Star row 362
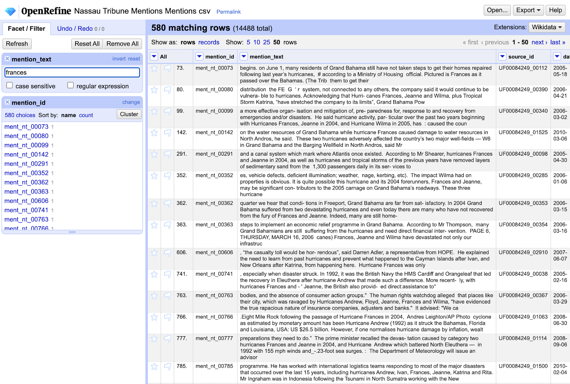Screen dimensions: 570x384 (x=154, y=203)
